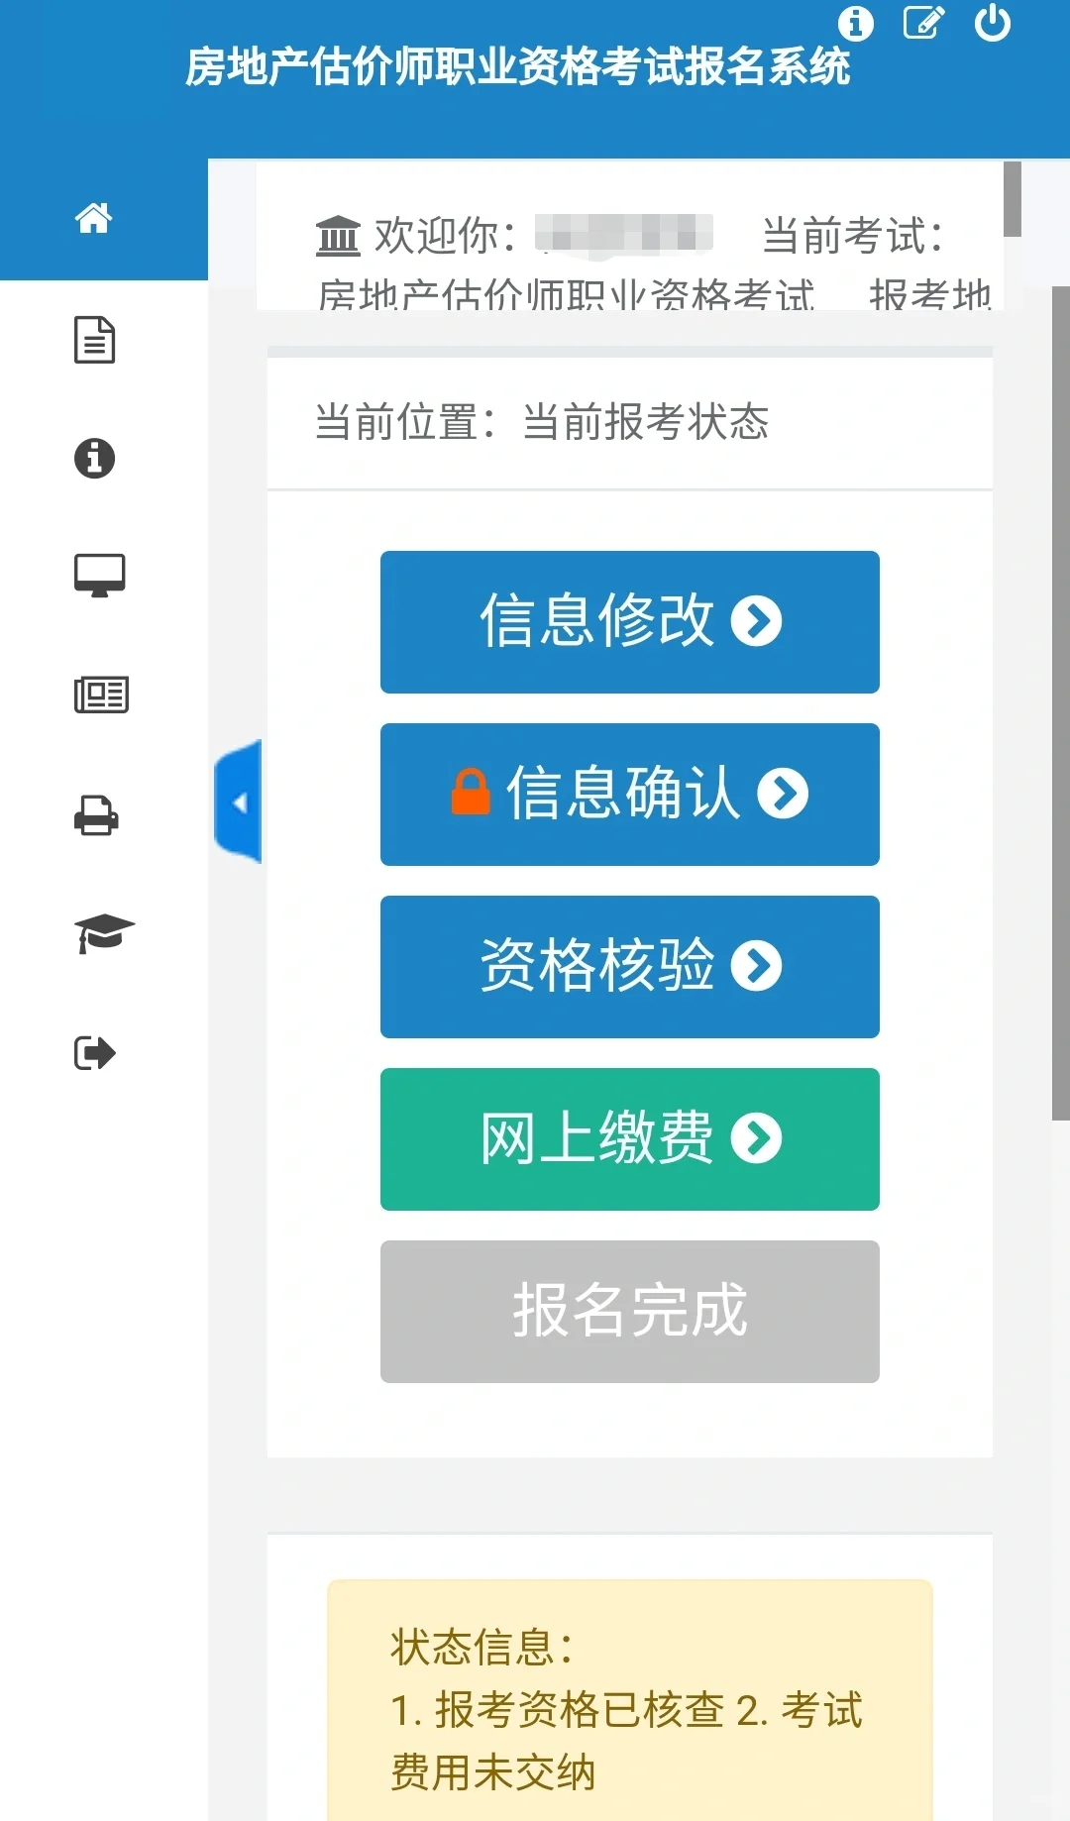Click the sign-out arrow sidebar icon
Screen dimensions: 1070x1821
[x=95, y=1052]
